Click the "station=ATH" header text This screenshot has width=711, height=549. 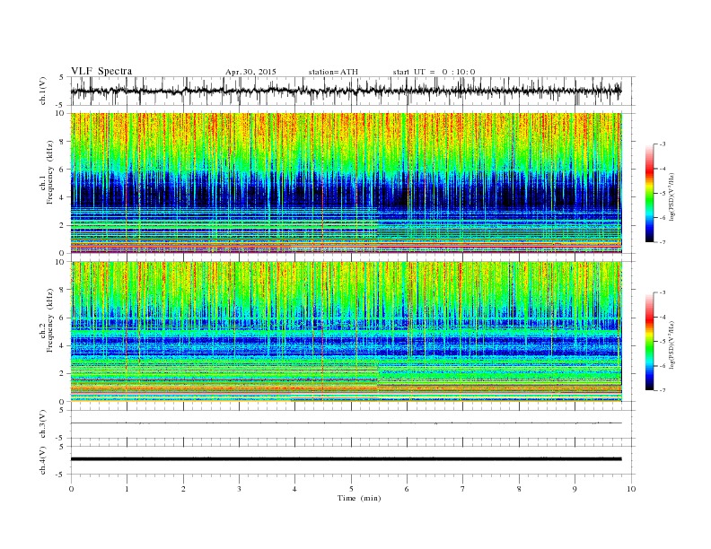click(333, 72)
